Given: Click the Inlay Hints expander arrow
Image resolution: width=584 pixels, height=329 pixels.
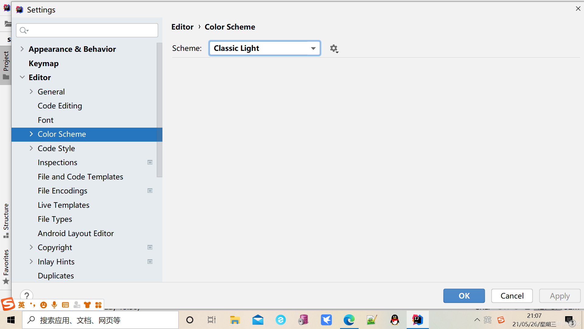Looking at the screenshot, I should point(31,261).
